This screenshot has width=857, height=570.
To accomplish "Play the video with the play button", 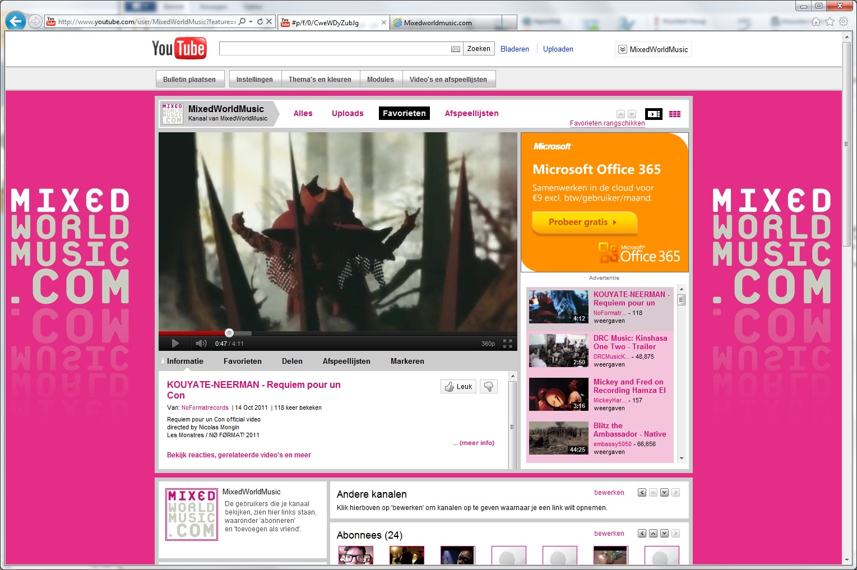I will click(175, 344).
